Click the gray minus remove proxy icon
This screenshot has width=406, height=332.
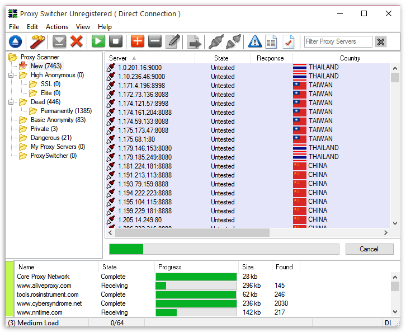(155, 41)
